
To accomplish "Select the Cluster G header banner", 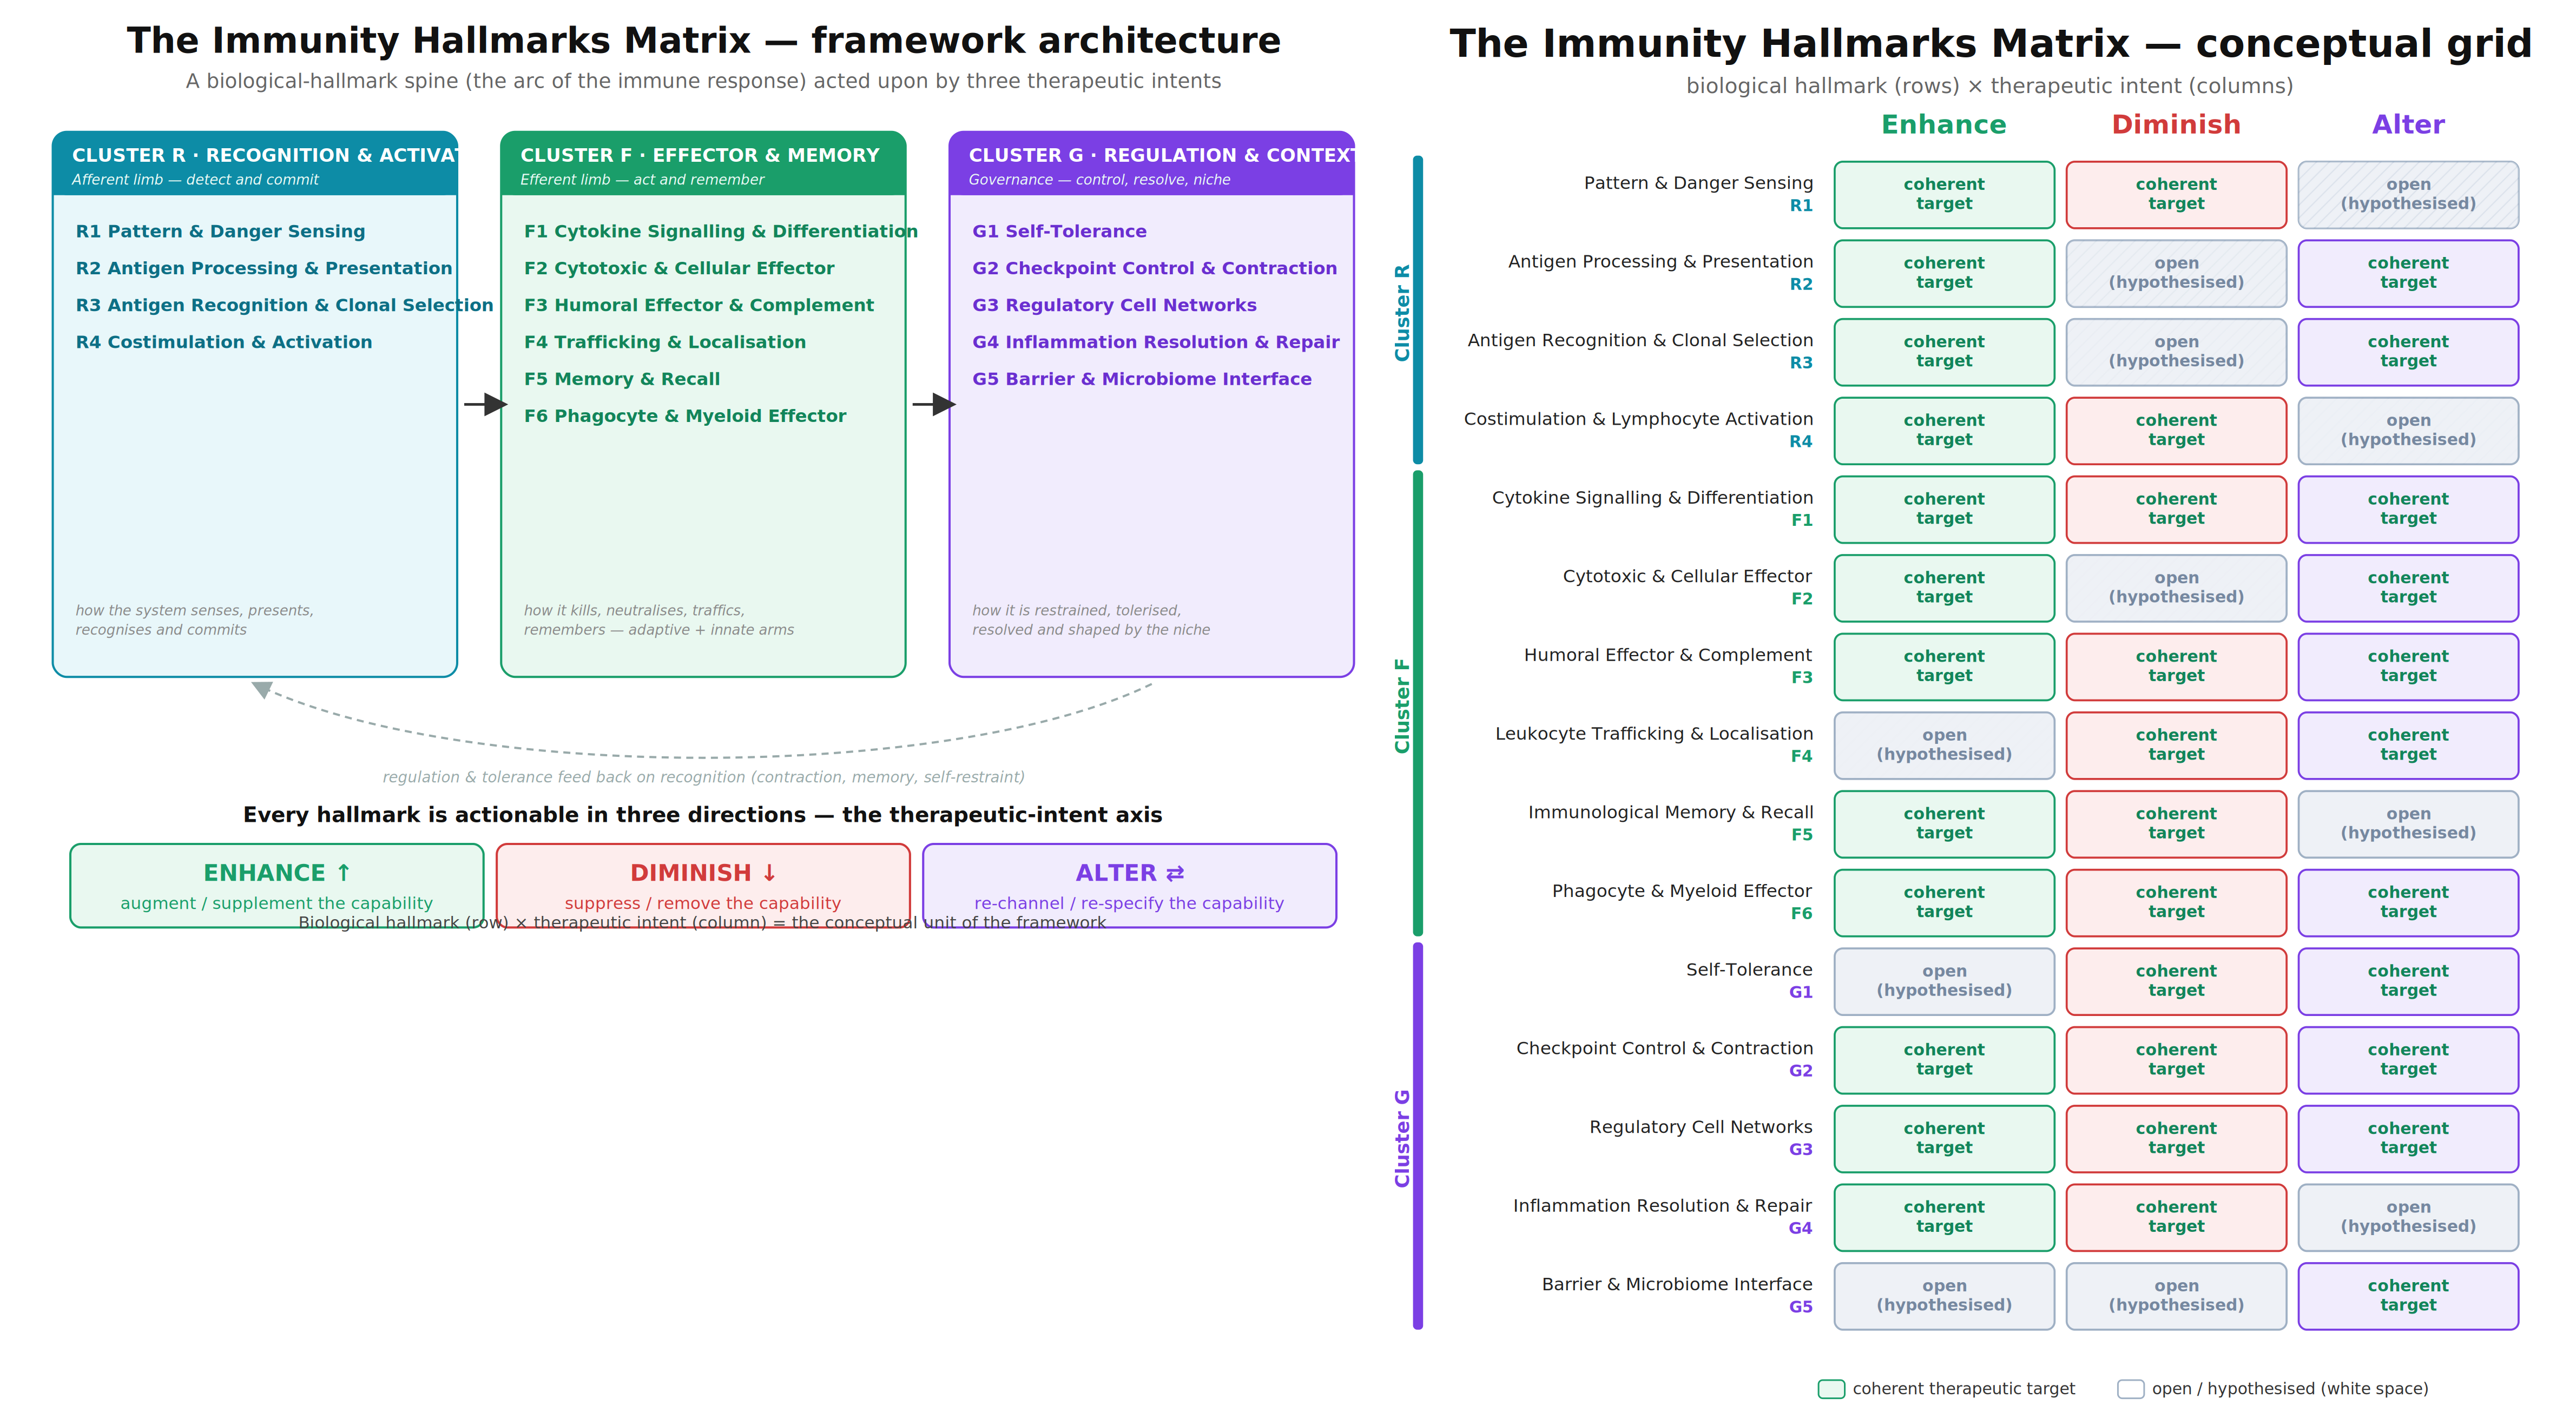I will [x=1151, y=164].
